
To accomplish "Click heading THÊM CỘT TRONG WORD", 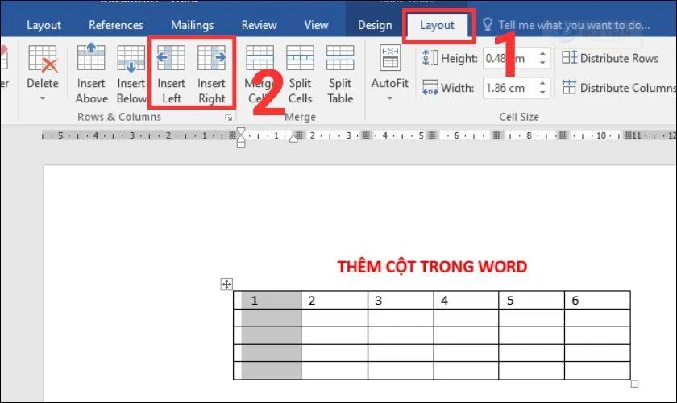I will (x=432, y=267).
